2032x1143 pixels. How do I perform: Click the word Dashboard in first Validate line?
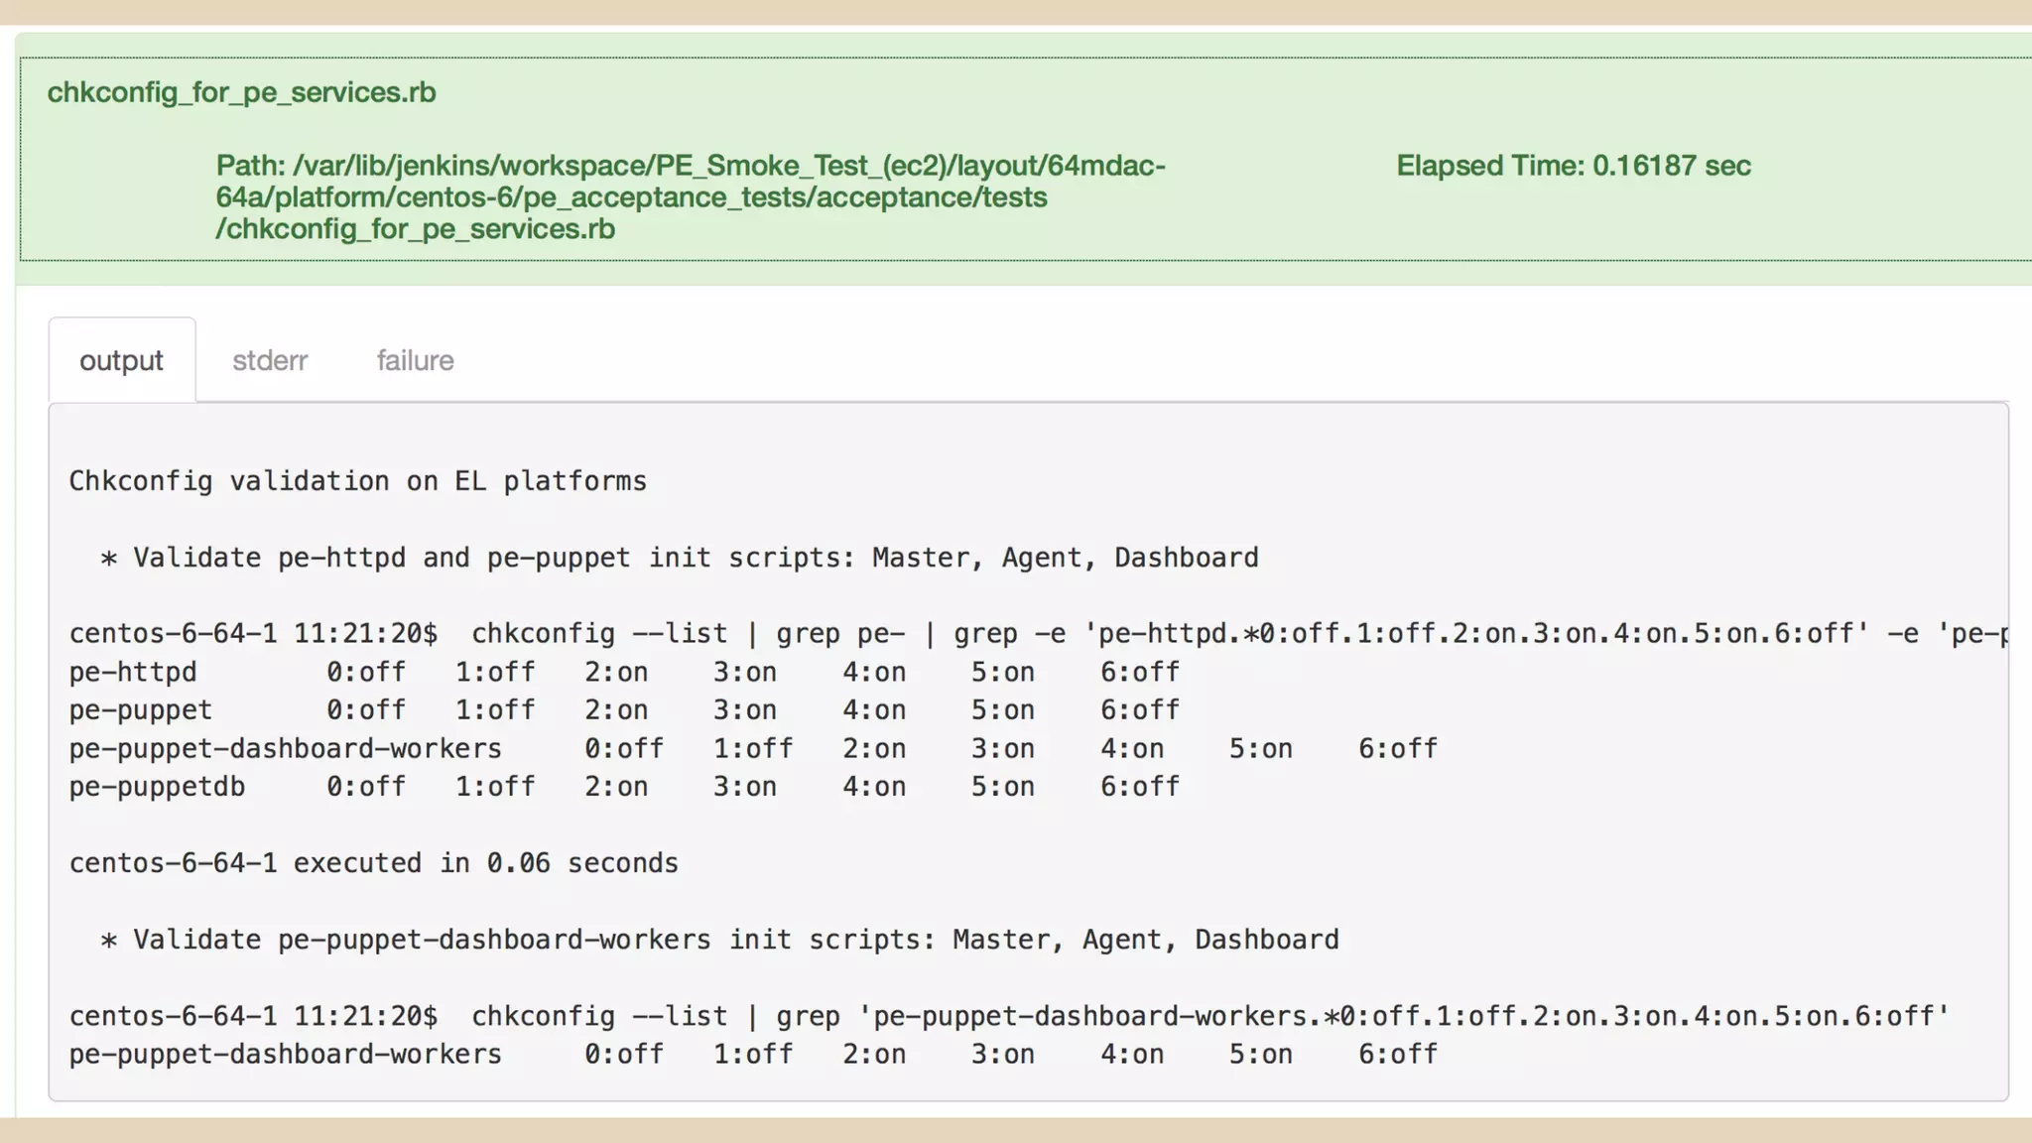[x=1186, y=558]
